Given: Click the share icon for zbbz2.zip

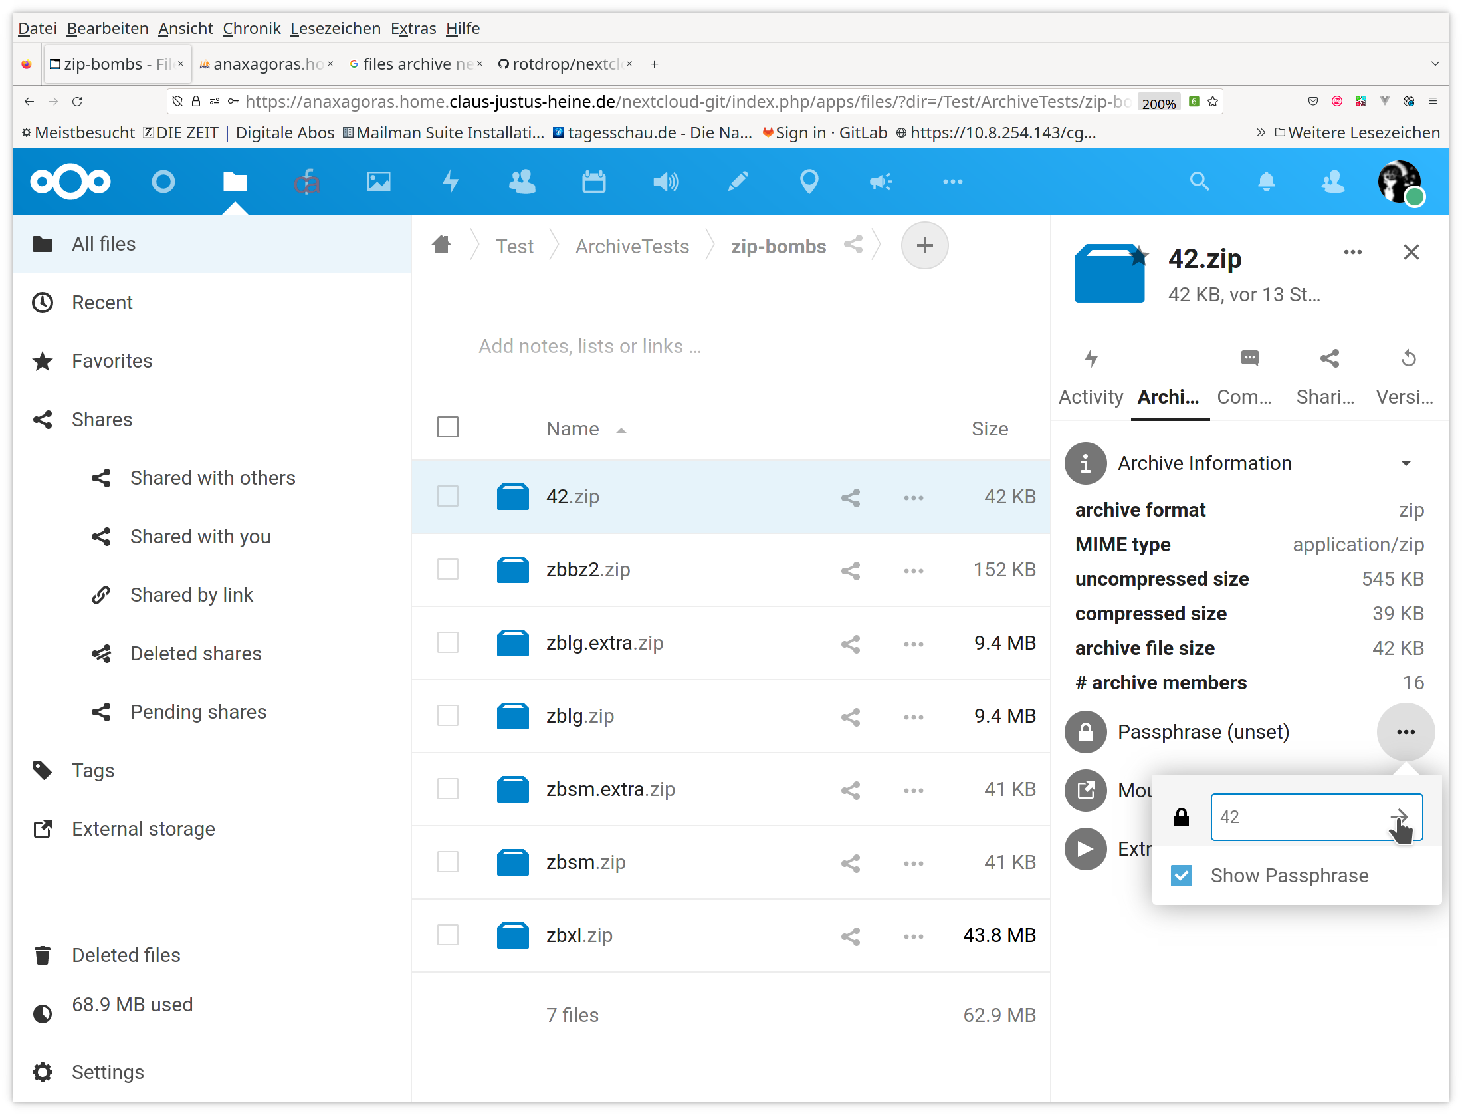Looking at the screenshot, I should tap(850, 570).
